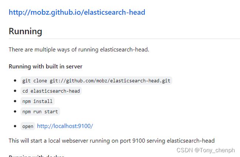Click the Running with built in server subheading
The image size is (240, 157).
pos(45,66)
